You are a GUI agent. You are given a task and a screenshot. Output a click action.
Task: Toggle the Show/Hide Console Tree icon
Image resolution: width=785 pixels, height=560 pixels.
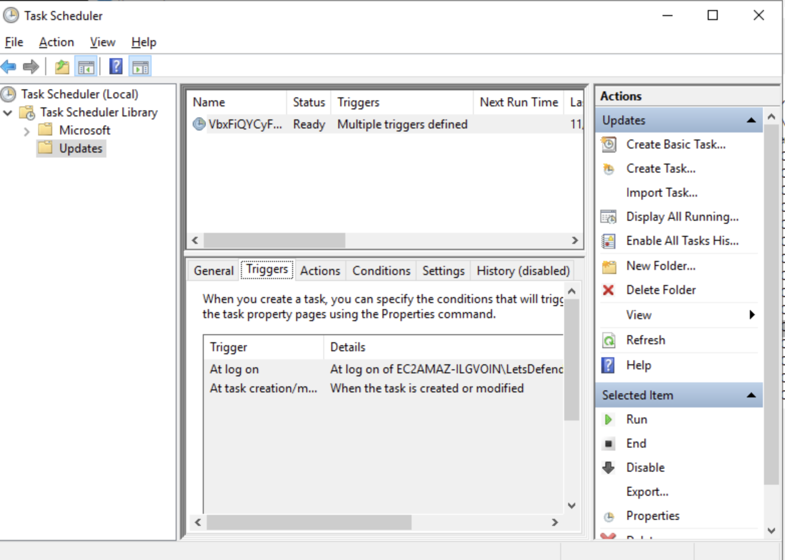[x=86, y=66]
